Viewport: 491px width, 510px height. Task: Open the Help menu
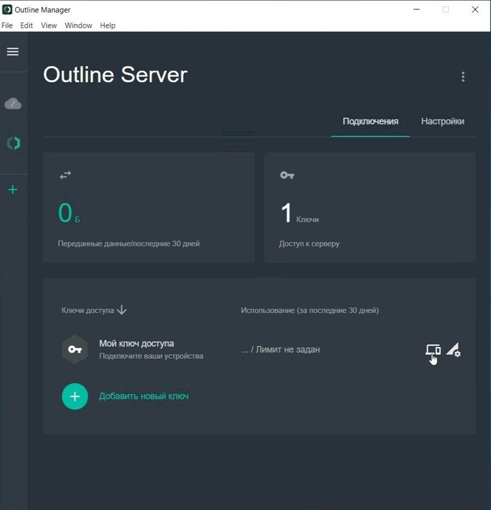pyautogui.click(x=107, y=25)
